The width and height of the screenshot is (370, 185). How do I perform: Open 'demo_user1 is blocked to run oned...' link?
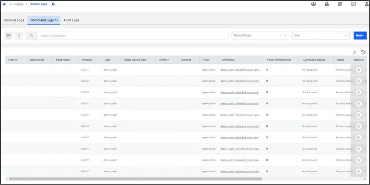(x=241, y=126)
